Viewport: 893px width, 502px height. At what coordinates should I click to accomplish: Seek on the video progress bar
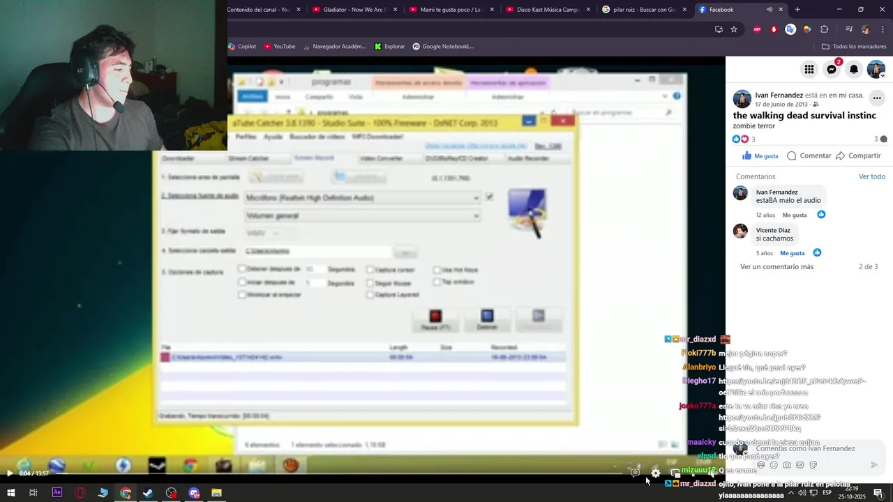coord(338,473)
